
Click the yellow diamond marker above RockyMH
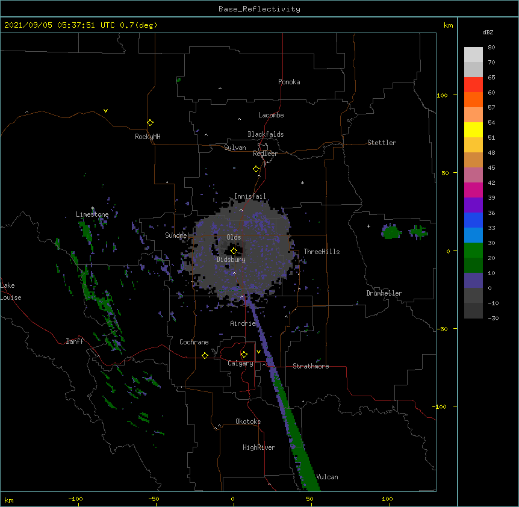[x=150, y=122]
